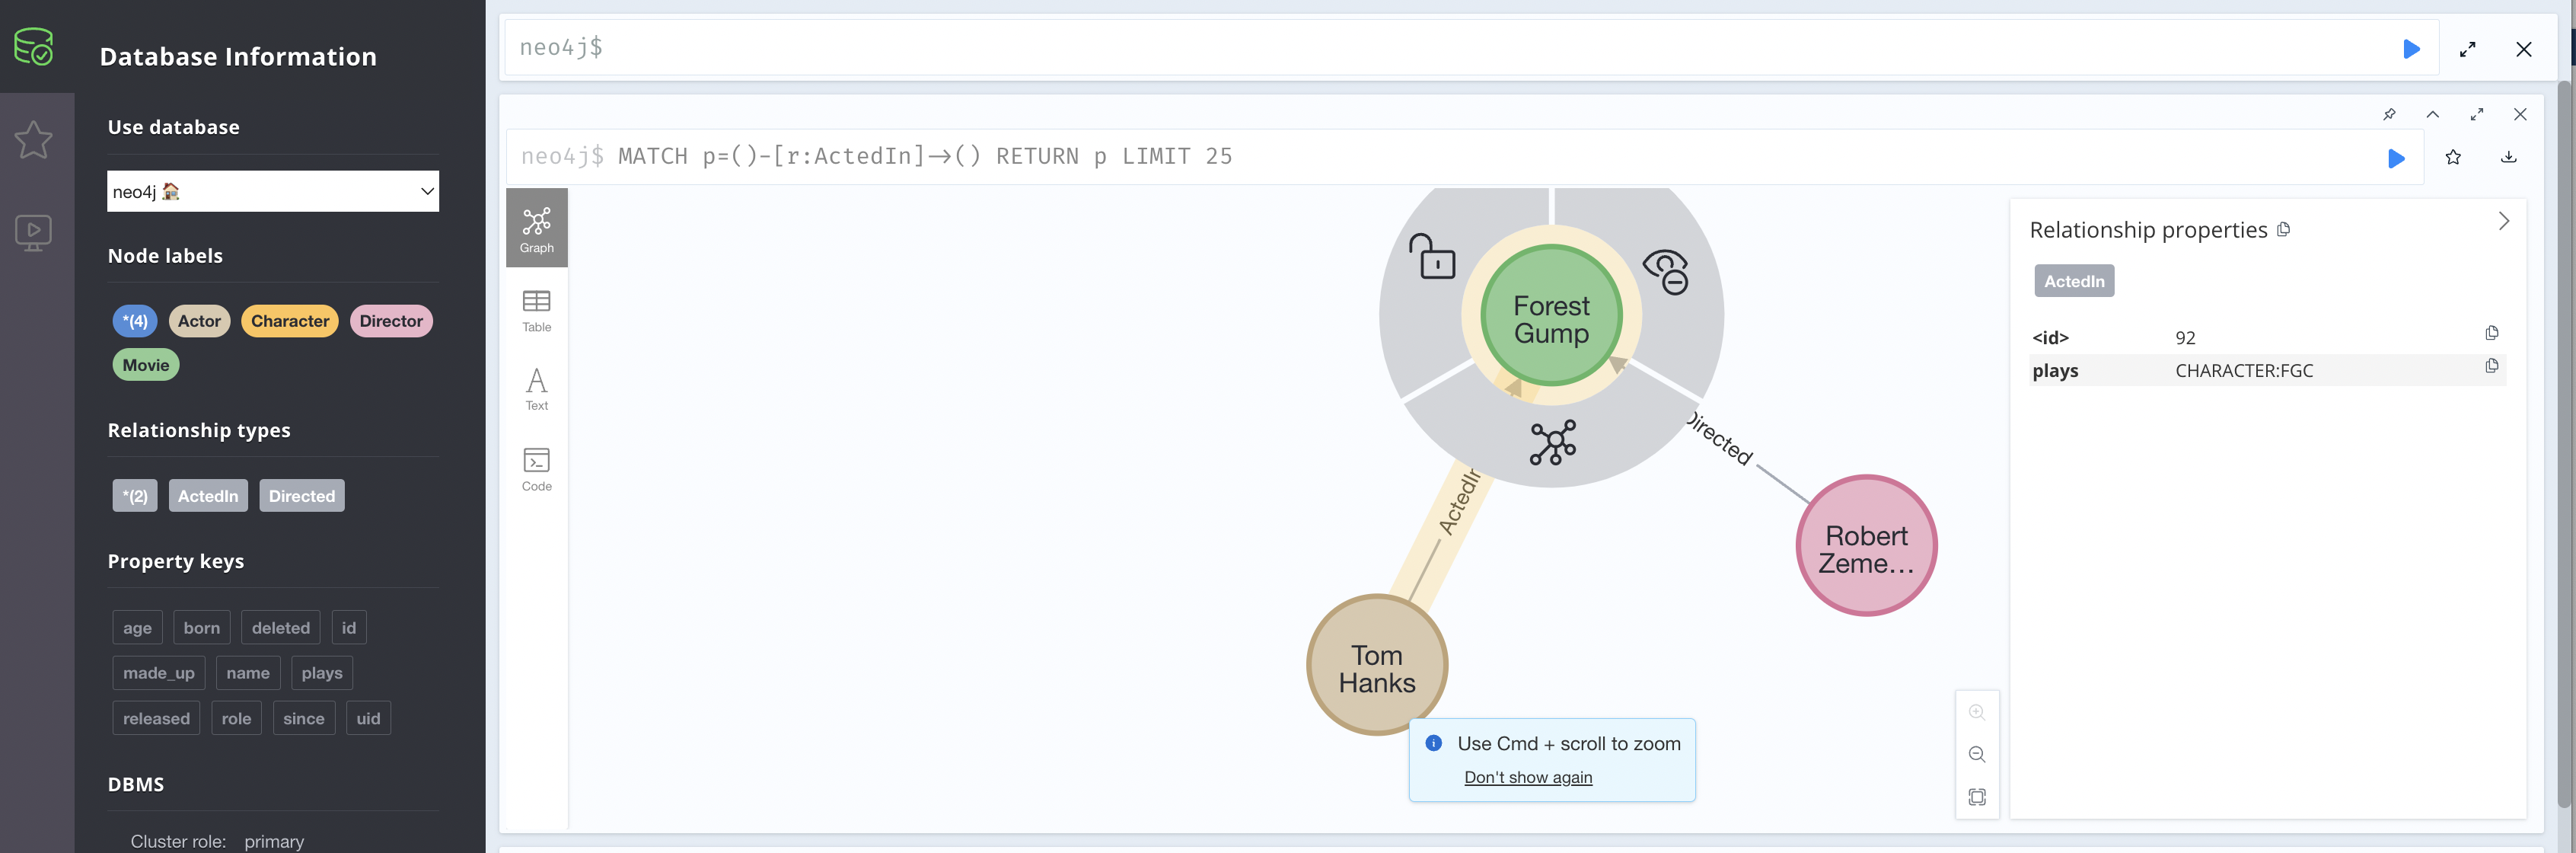Click the id property key

[x=349, y=628]
